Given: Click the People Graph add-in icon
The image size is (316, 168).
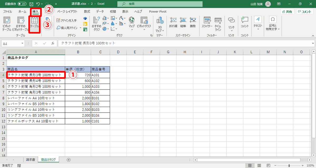Looking at the screenshot, I should (85, 29).
